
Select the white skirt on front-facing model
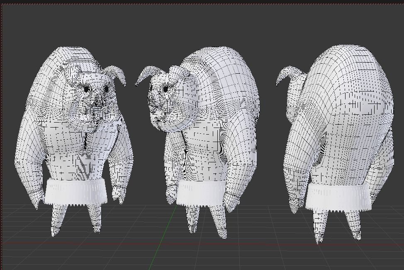pos(75,192)
